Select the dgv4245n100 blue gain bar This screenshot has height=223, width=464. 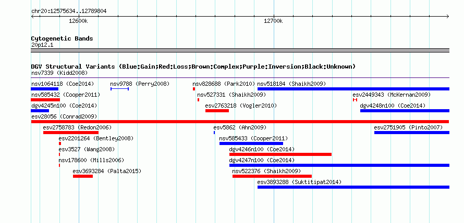(x=40, y=111)
